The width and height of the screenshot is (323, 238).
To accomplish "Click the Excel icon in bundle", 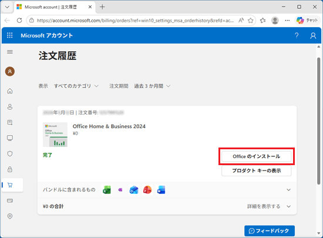I will pyautogui.click(x=107, y=190).
